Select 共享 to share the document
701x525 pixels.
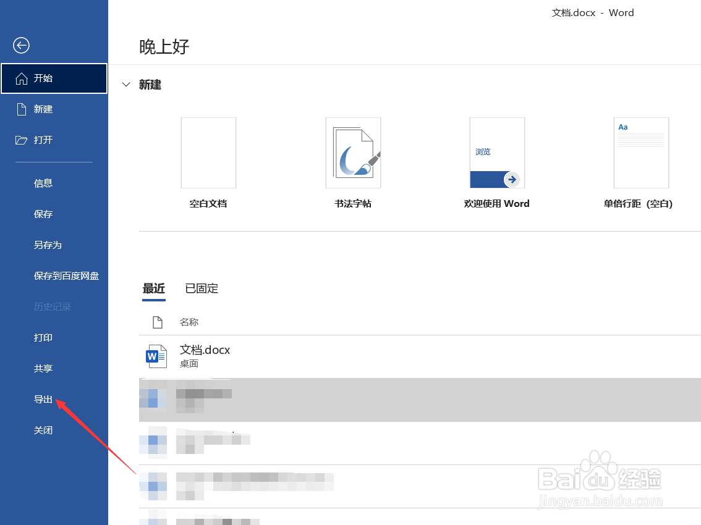pyautogui.click(x=43, y=368)
